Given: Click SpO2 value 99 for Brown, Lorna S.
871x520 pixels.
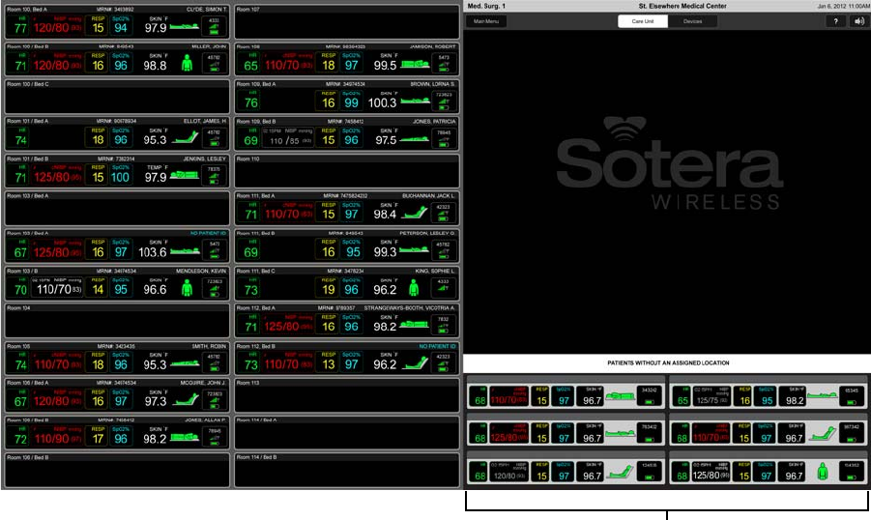Looking at the screenshot, I should pyautogui.click(x=351, y=102).
